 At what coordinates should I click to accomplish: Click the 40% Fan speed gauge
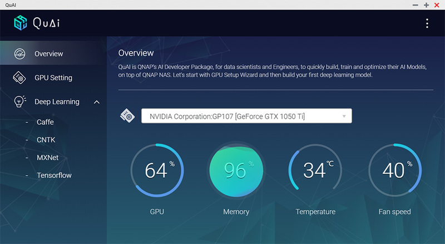[395, 170]
